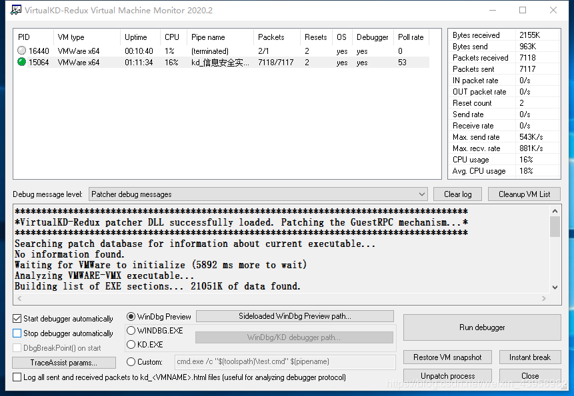The width and height of the screenshot is (574, 396).
Task: Select KD.EXE radio option
Action: point(131,345)
